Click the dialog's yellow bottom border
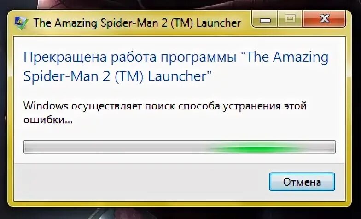Screen dimensions: 361x219 point(180,203)
